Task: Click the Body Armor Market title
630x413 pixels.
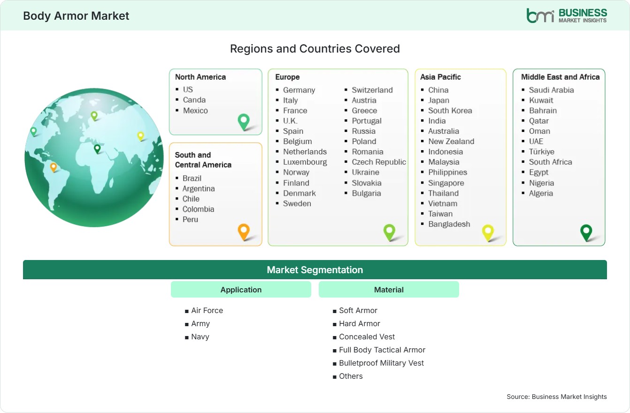Action: point(76,15)
